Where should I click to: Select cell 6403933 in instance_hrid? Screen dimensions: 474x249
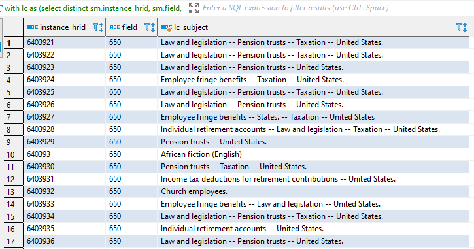tap(64, 204)
